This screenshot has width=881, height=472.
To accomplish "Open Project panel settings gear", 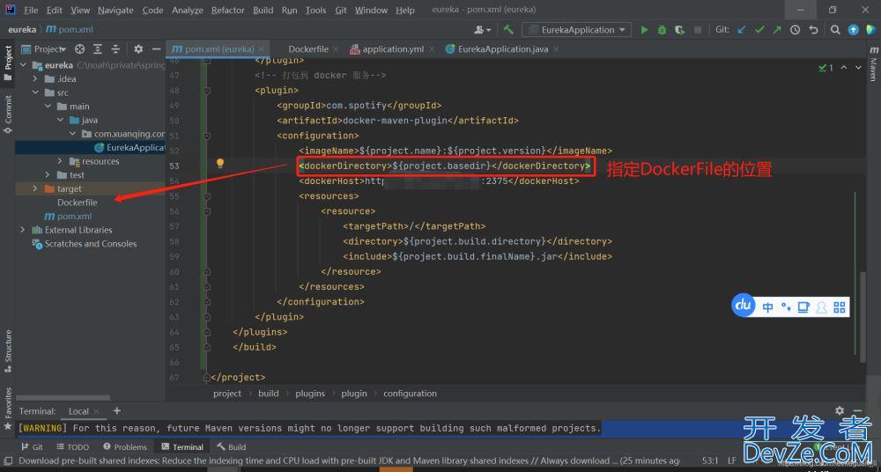I will [x=138, y=49].
